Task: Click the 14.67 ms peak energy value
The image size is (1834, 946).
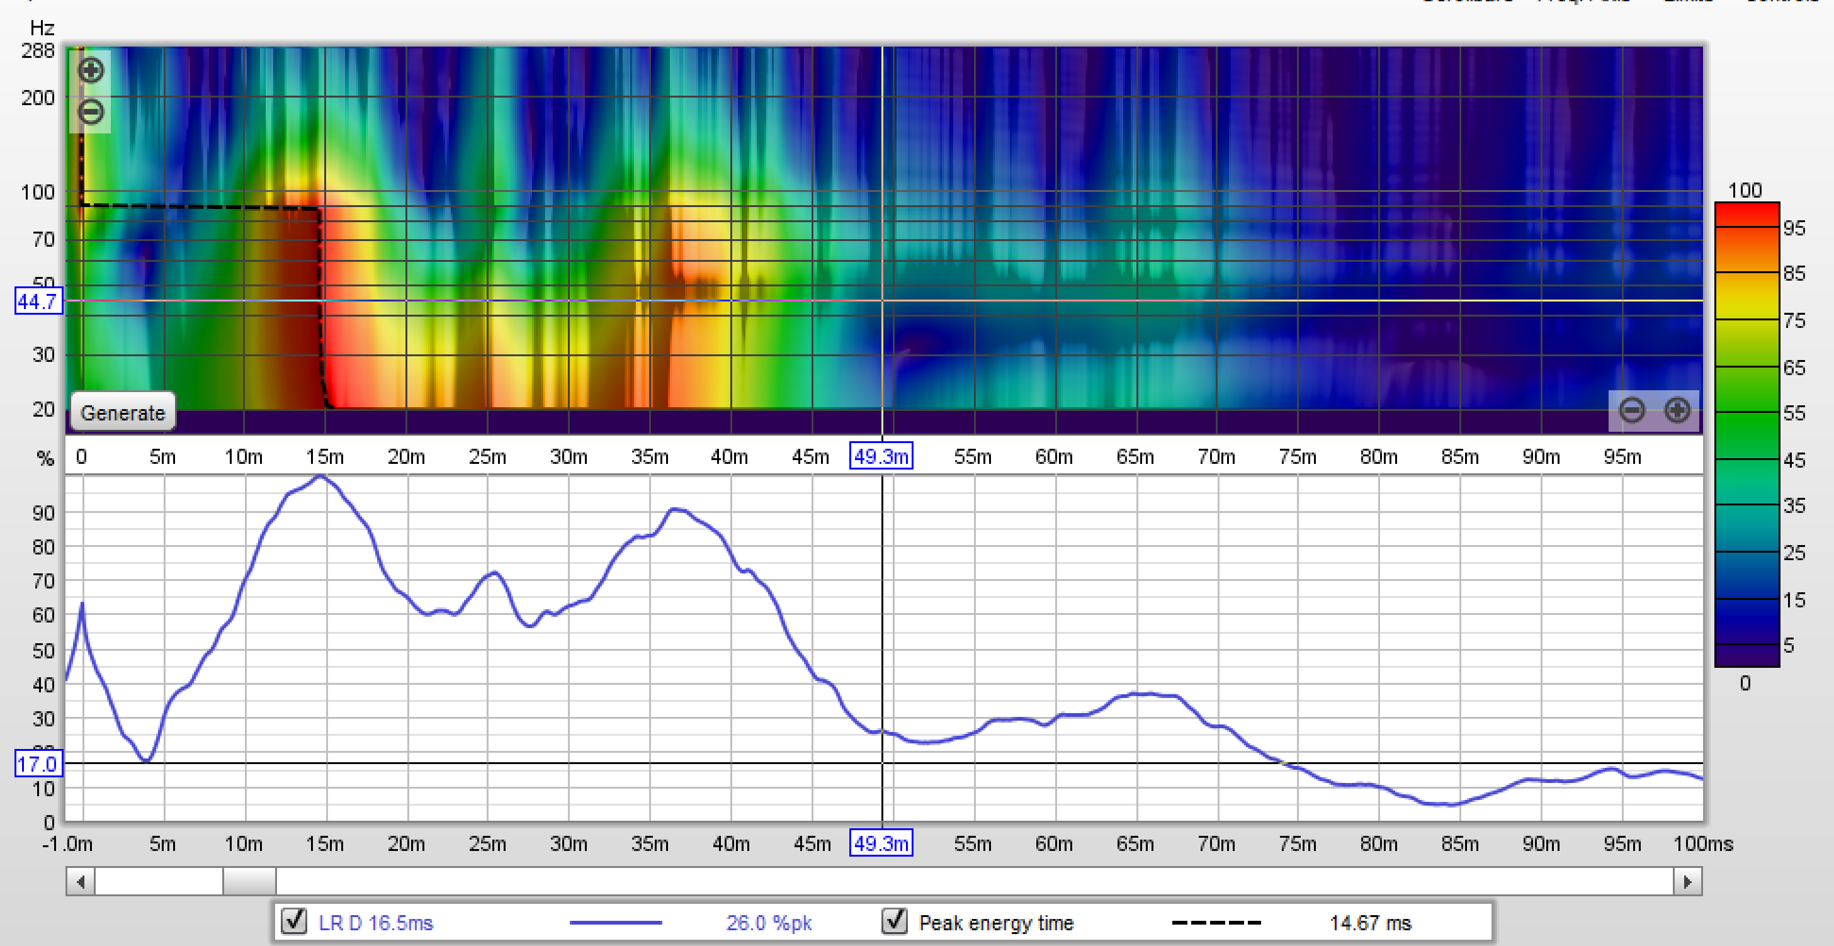Action: pyautogui.click(x=1370, y=923)
